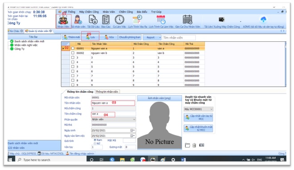Image resolution: width=294 pixels, height=170 pixels.
Task: Tick the checkbox in row 6
Action: 73,71
